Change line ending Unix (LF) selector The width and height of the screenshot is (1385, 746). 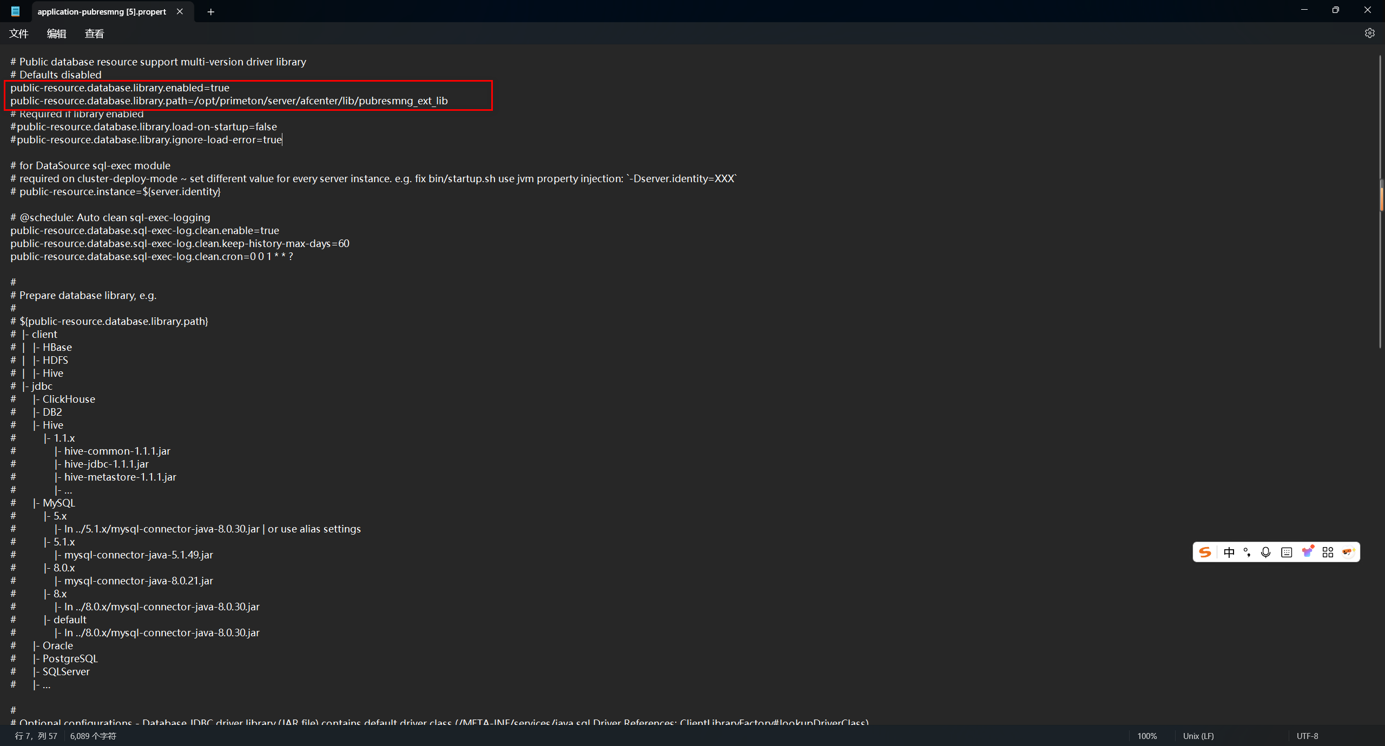tap(1198, 736)
